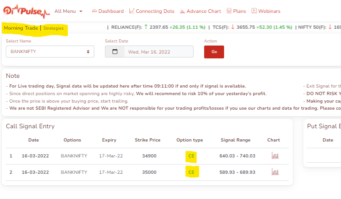The image size is (341, 199).
Task: Click TCS(F) ticker entry
Action: [252, 27]
